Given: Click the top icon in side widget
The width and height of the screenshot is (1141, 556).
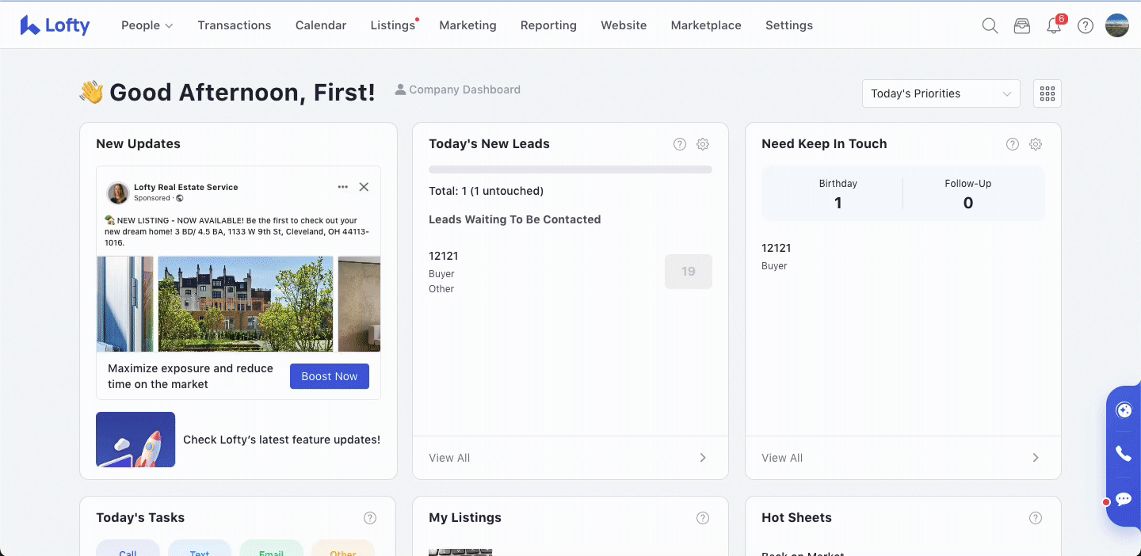Looking at the screenshot, I should click(1124, 409).
